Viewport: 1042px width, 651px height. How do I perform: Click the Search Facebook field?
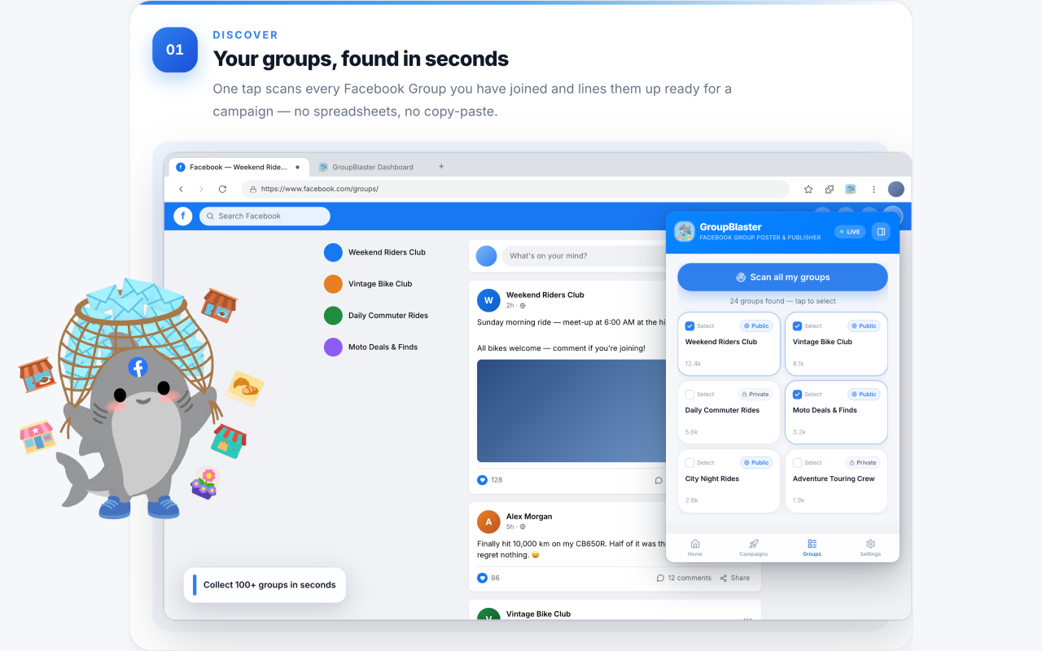point(265,216)
